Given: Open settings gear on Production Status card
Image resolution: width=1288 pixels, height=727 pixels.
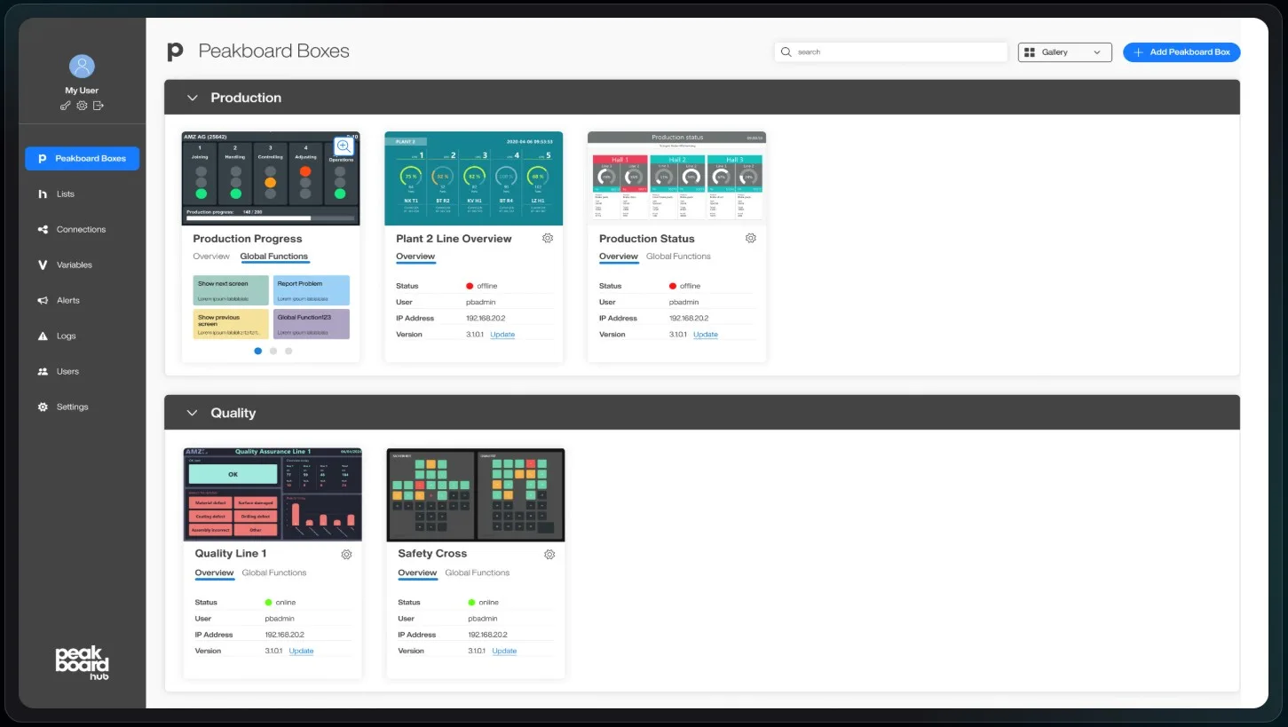Looking at the screenshot, I should coord(751,238).
